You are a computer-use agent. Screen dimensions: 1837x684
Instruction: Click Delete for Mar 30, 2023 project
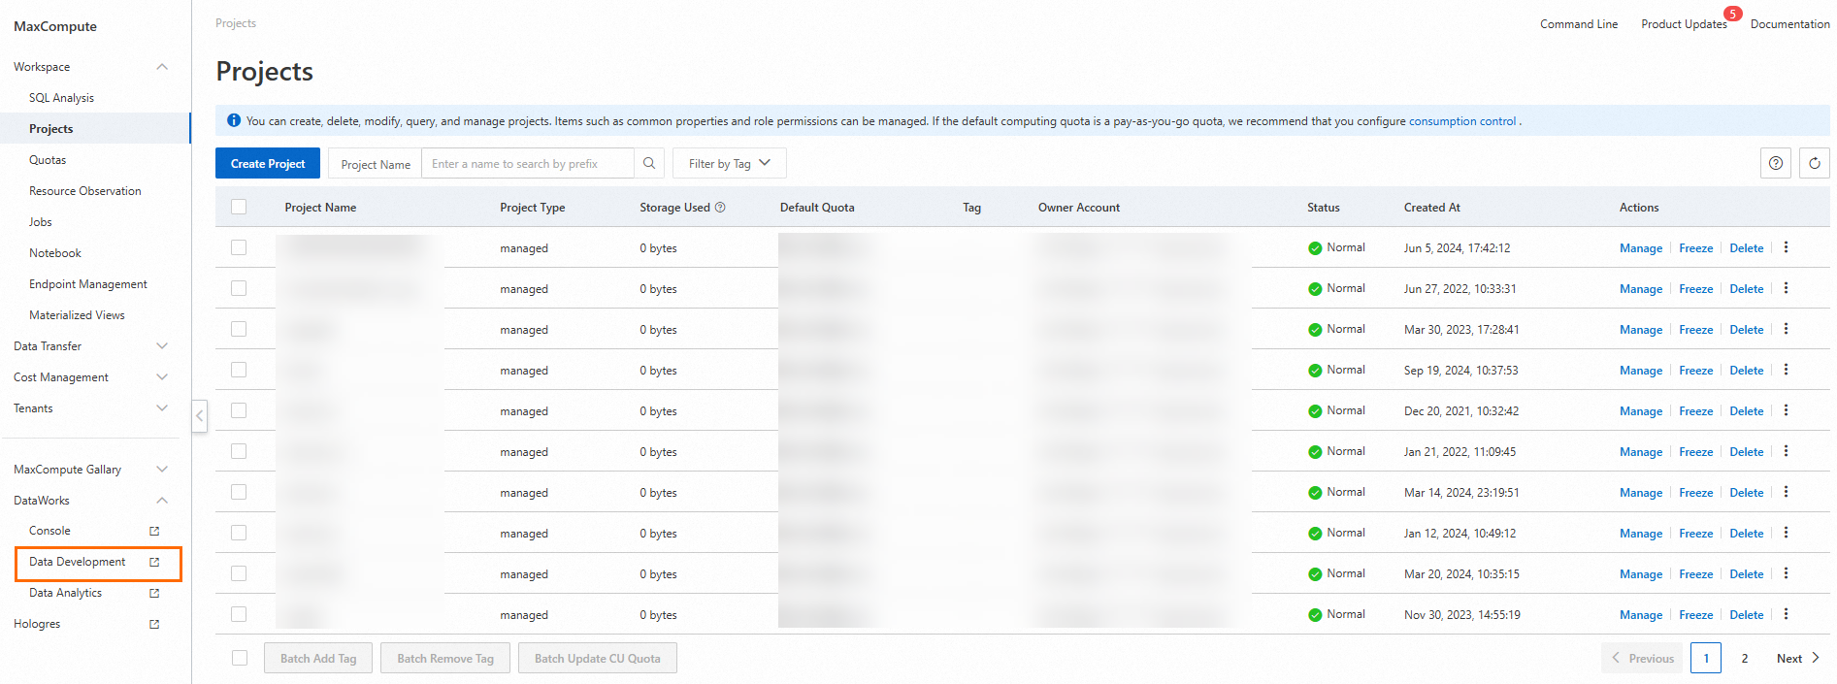coord(1747,330)
